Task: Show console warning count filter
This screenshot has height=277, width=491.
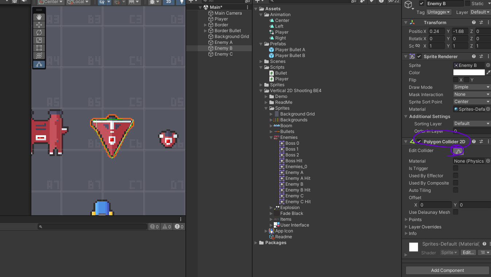Action: (x=166, y=227)
